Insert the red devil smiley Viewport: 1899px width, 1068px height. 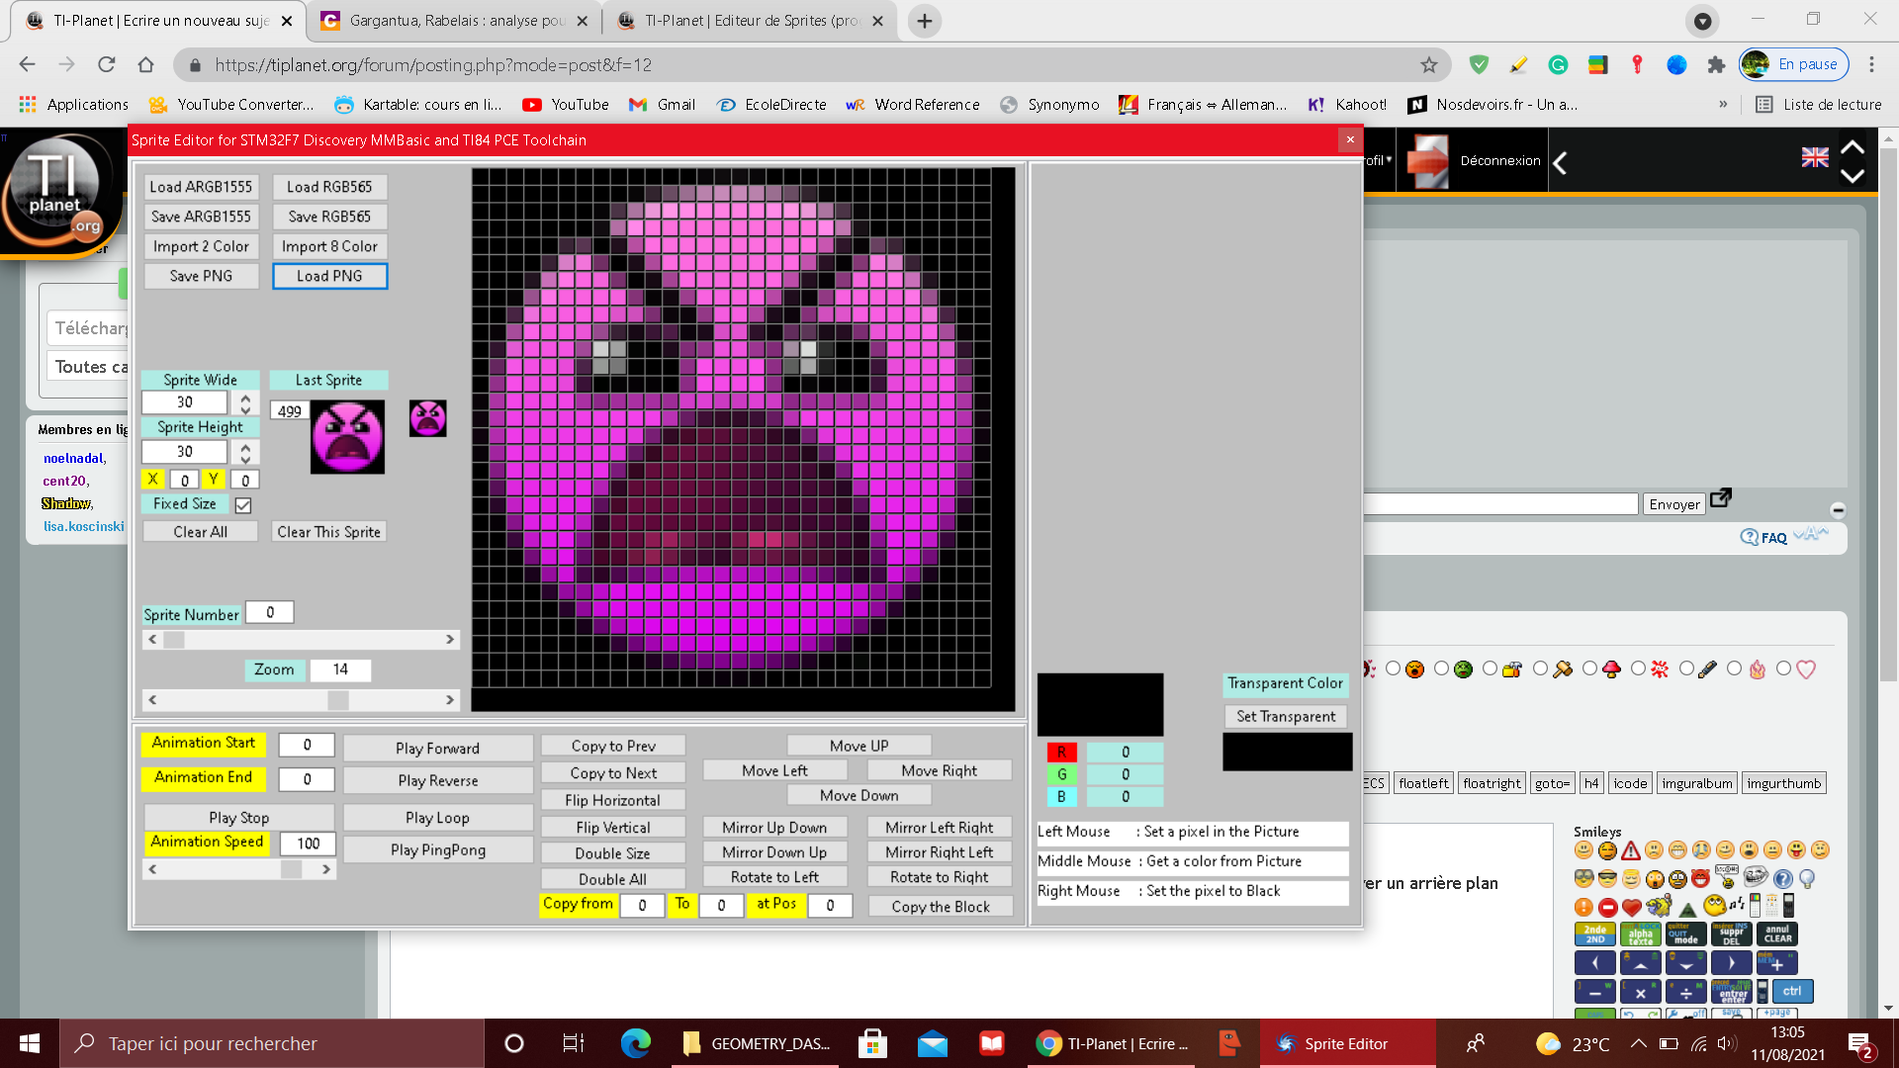point(1700,878)
